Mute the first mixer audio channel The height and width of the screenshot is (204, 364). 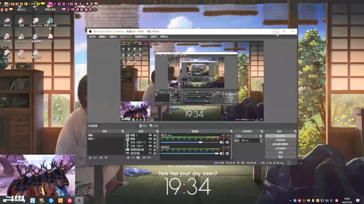[222, 142]
